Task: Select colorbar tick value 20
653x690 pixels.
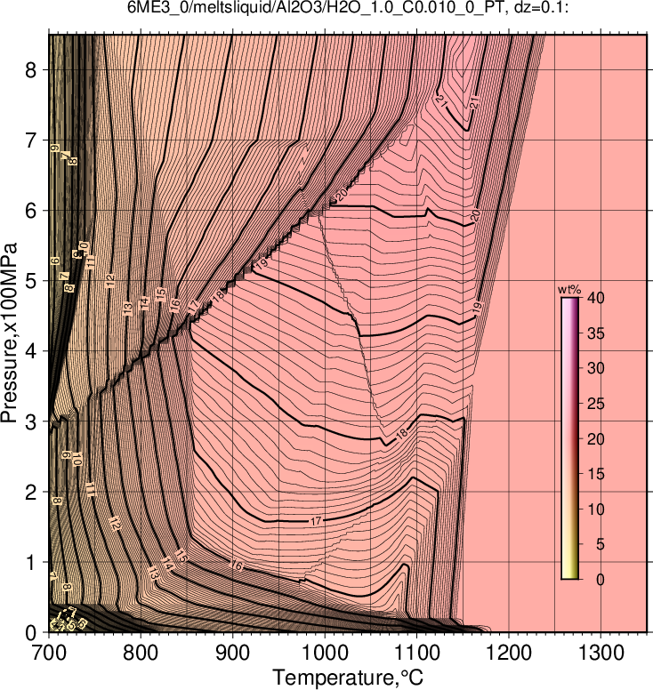Action: point(596,438)
